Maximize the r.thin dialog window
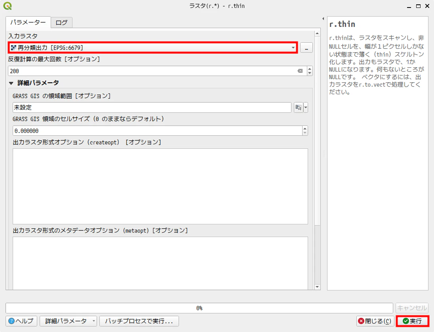This screenshot has height=332, width=434. click(x=418, y=6)
